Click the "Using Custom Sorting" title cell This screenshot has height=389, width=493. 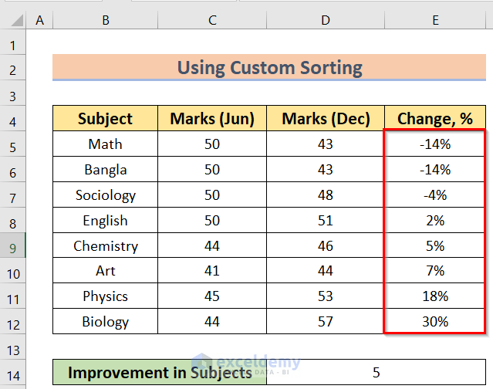coord(269,68)
